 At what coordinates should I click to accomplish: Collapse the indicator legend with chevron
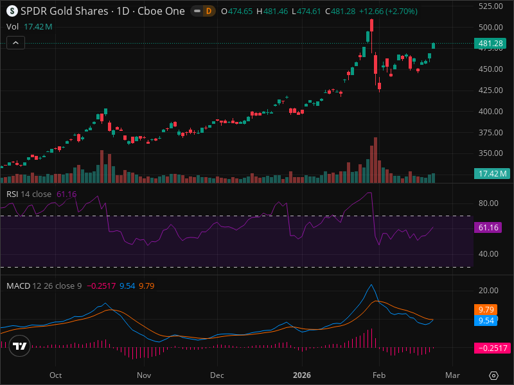[15, 42]
